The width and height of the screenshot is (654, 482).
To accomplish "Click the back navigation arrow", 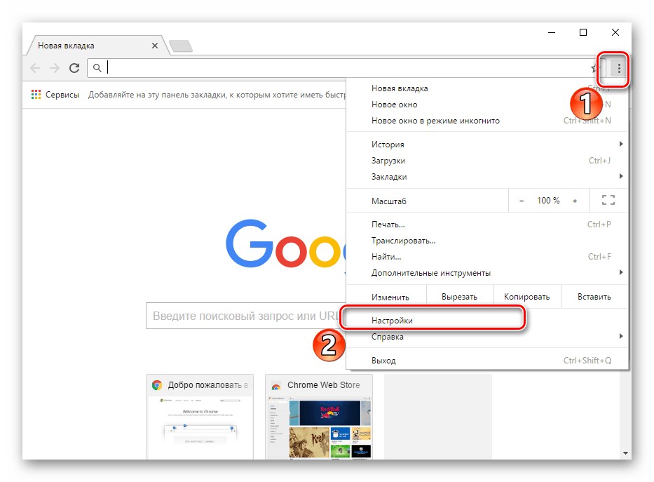I will click(36, 68).
